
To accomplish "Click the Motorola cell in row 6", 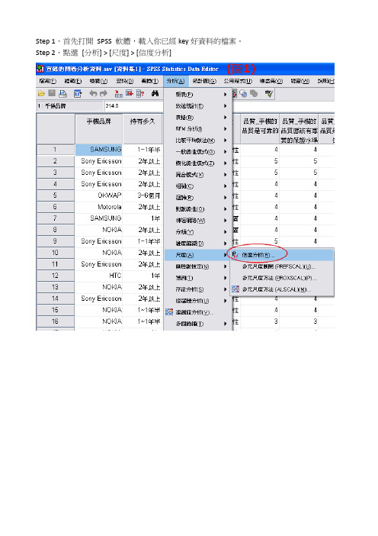I will [x=98, y=207].
